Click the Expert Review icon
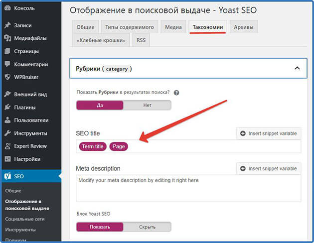 coord(7,146)
